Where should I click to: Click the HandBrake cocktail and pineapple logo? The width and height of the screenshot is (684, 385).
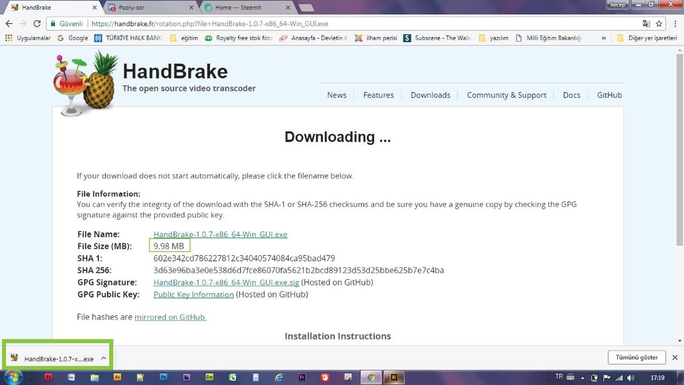point(85,83)
